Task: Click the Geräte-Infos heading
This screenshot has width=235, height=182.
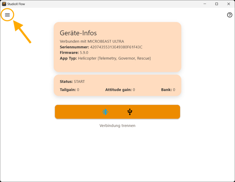Action: 78,33
